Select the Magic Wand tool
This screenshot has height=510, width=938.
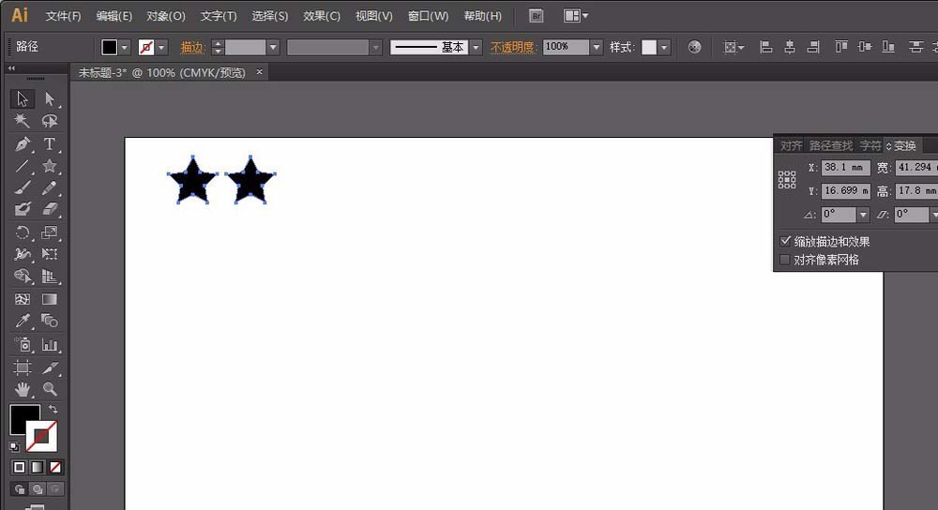(23, 122)
